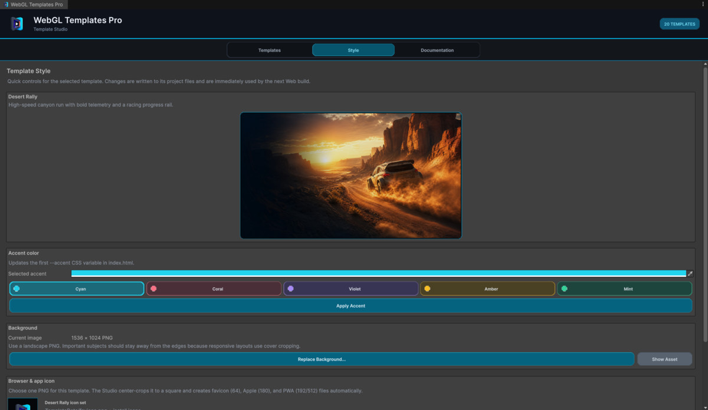Open the Selected accent color field

(x=378, y=273)
